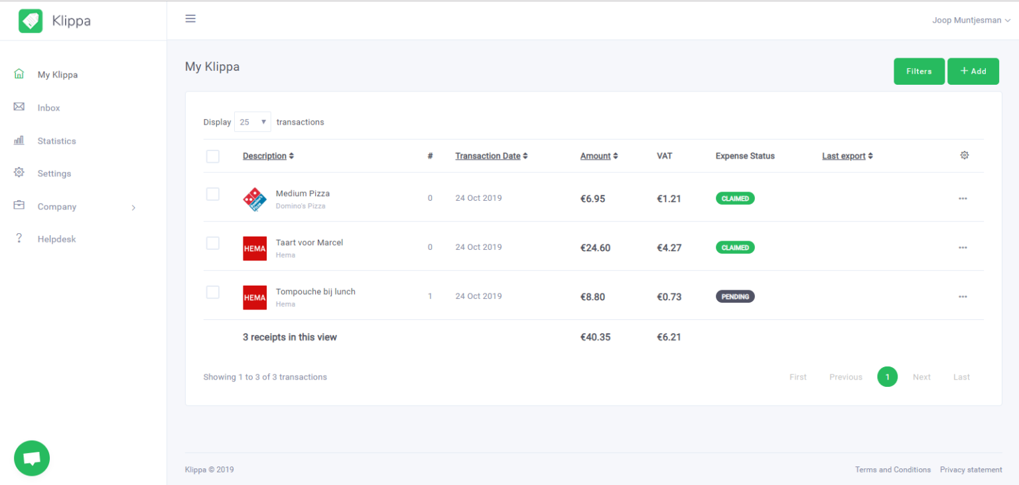
Task: Select the Tompouche bij lunch checkbox
Action: click(212, 292)
